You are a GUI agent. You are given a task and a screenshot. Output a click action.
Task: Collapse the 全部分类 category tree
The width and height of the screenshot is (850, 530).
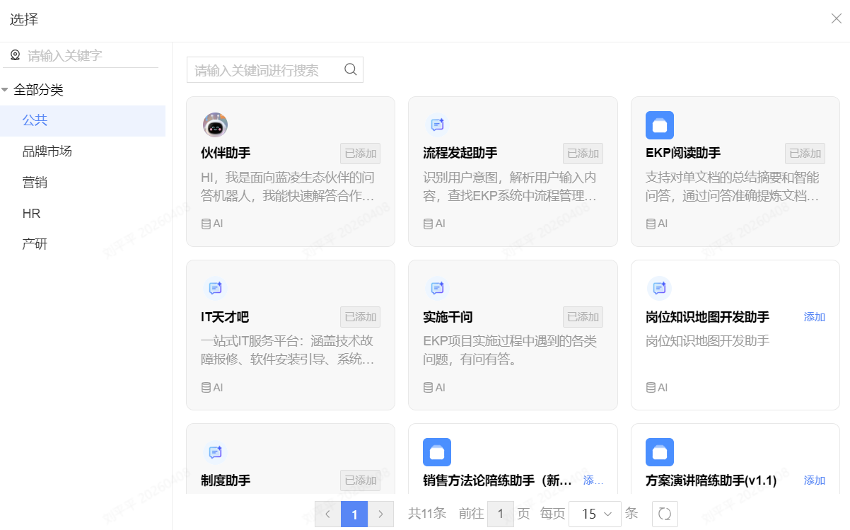pos(7,90)
